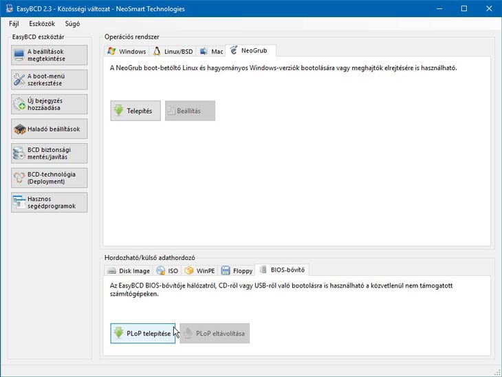Open 'BCD biztonsági mentés/javítás' tool
The width and height of the screenshot is (502, 377).
50,153
